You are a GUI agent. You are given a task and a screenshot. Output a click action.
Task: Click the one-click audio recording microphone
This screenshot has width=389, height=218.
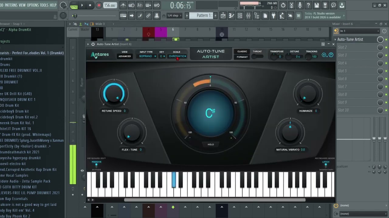[300, 5]
